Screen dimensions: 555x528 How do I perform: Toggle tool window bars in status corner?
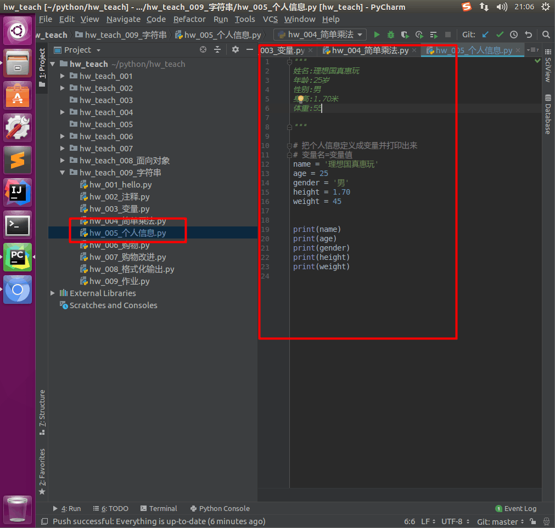tap(44, 521)
